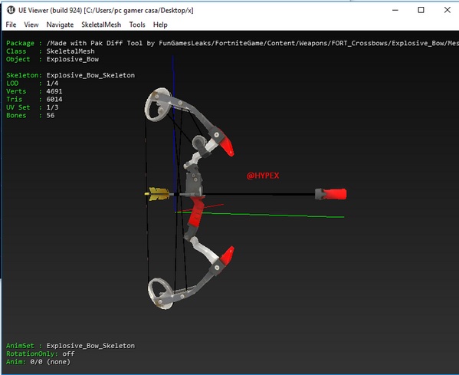The image size is (459, 375).
Task: Open the Help menu
Action: click(160, 25)
